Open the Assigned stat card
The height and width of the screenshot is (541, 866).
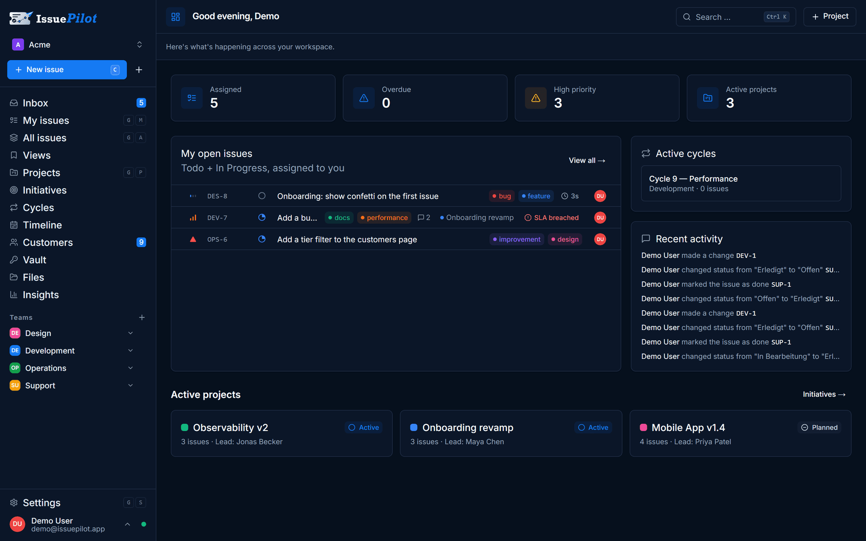pos(253,98)
